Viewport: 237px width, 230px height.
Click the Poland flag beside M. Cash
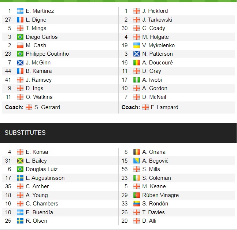(x=20, y=45)
